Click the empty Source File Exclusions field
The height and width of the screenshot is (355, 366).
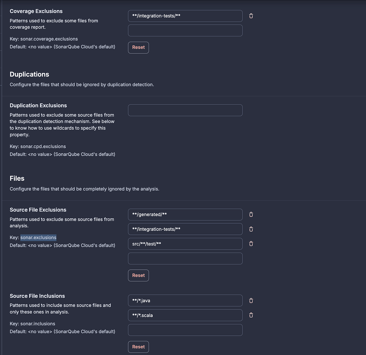(185, 258)
